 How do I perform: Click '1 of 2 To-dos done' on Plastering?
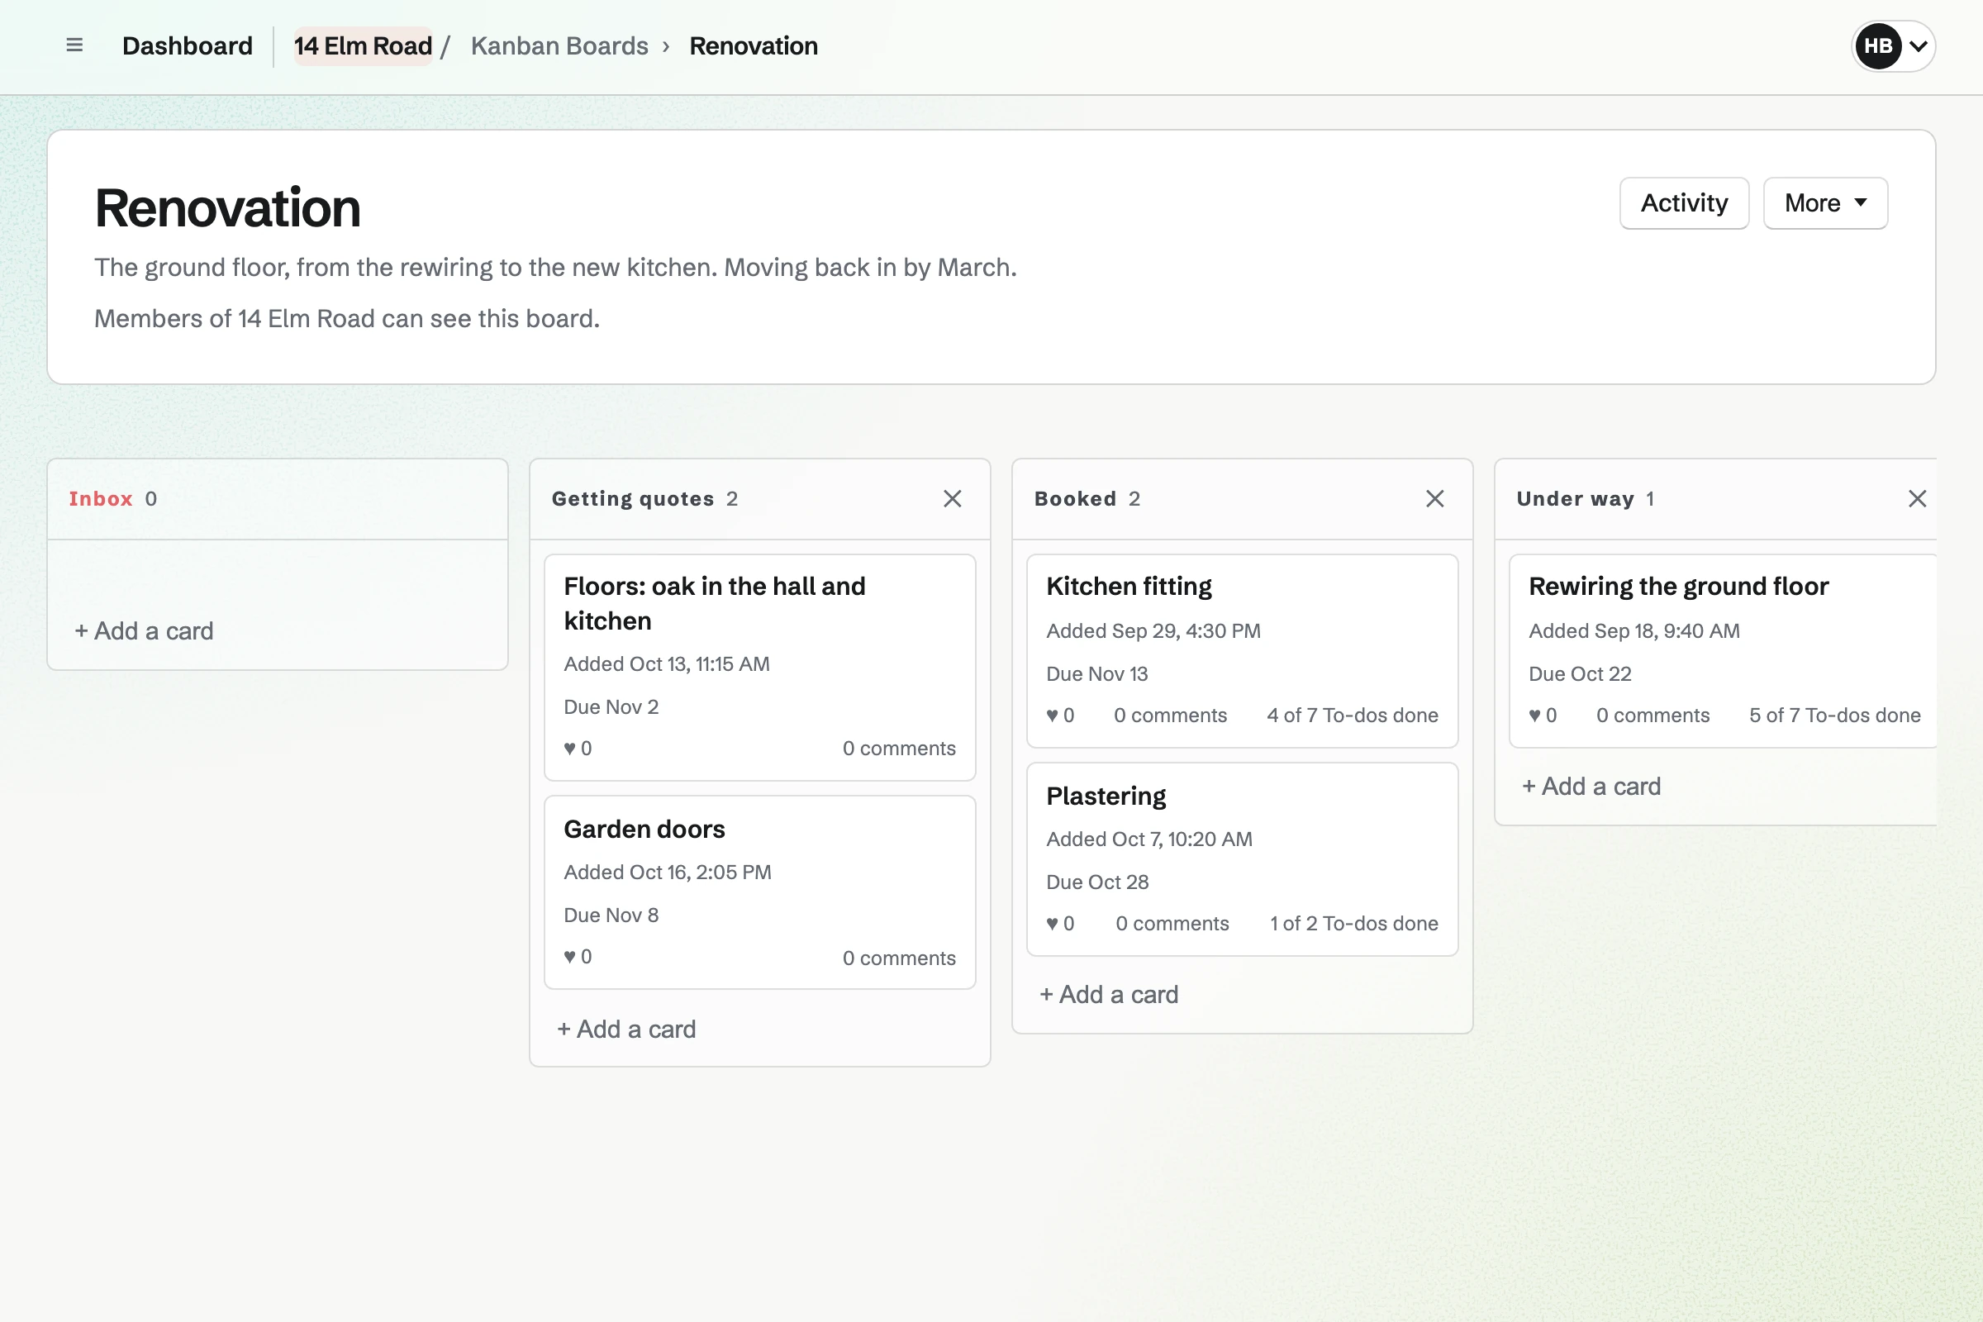(x=1354, y=923)
